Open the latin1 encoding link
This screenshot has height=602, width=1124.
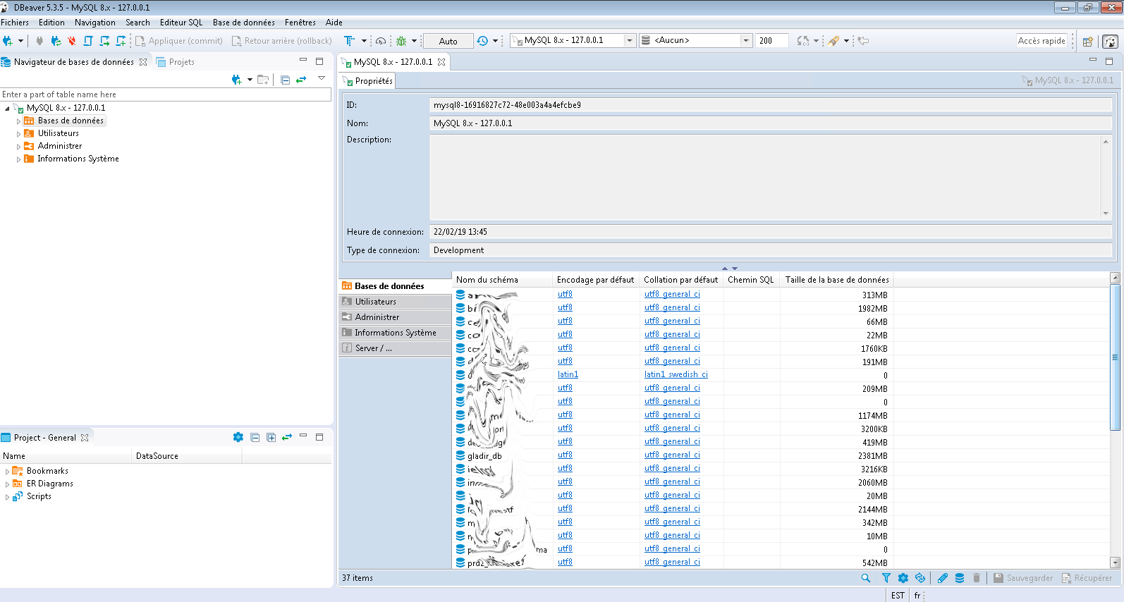[x=568, y=375]
